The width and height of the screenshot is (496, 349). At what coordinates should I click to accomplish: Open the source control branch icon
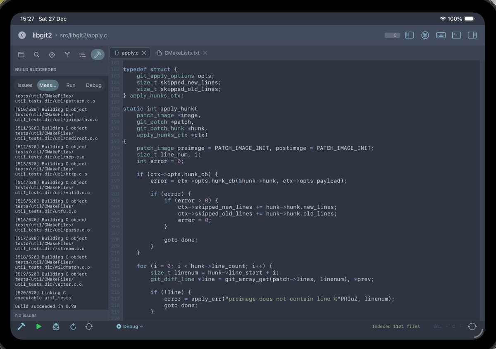point(67,55)
